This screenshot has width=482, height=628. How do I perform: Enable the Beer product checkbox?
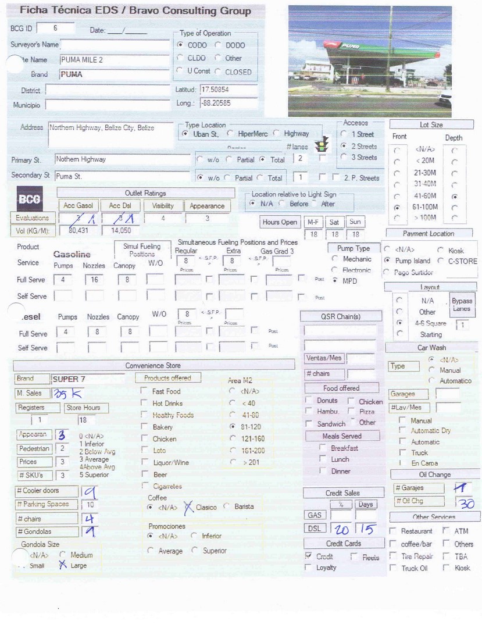(145, 474)
